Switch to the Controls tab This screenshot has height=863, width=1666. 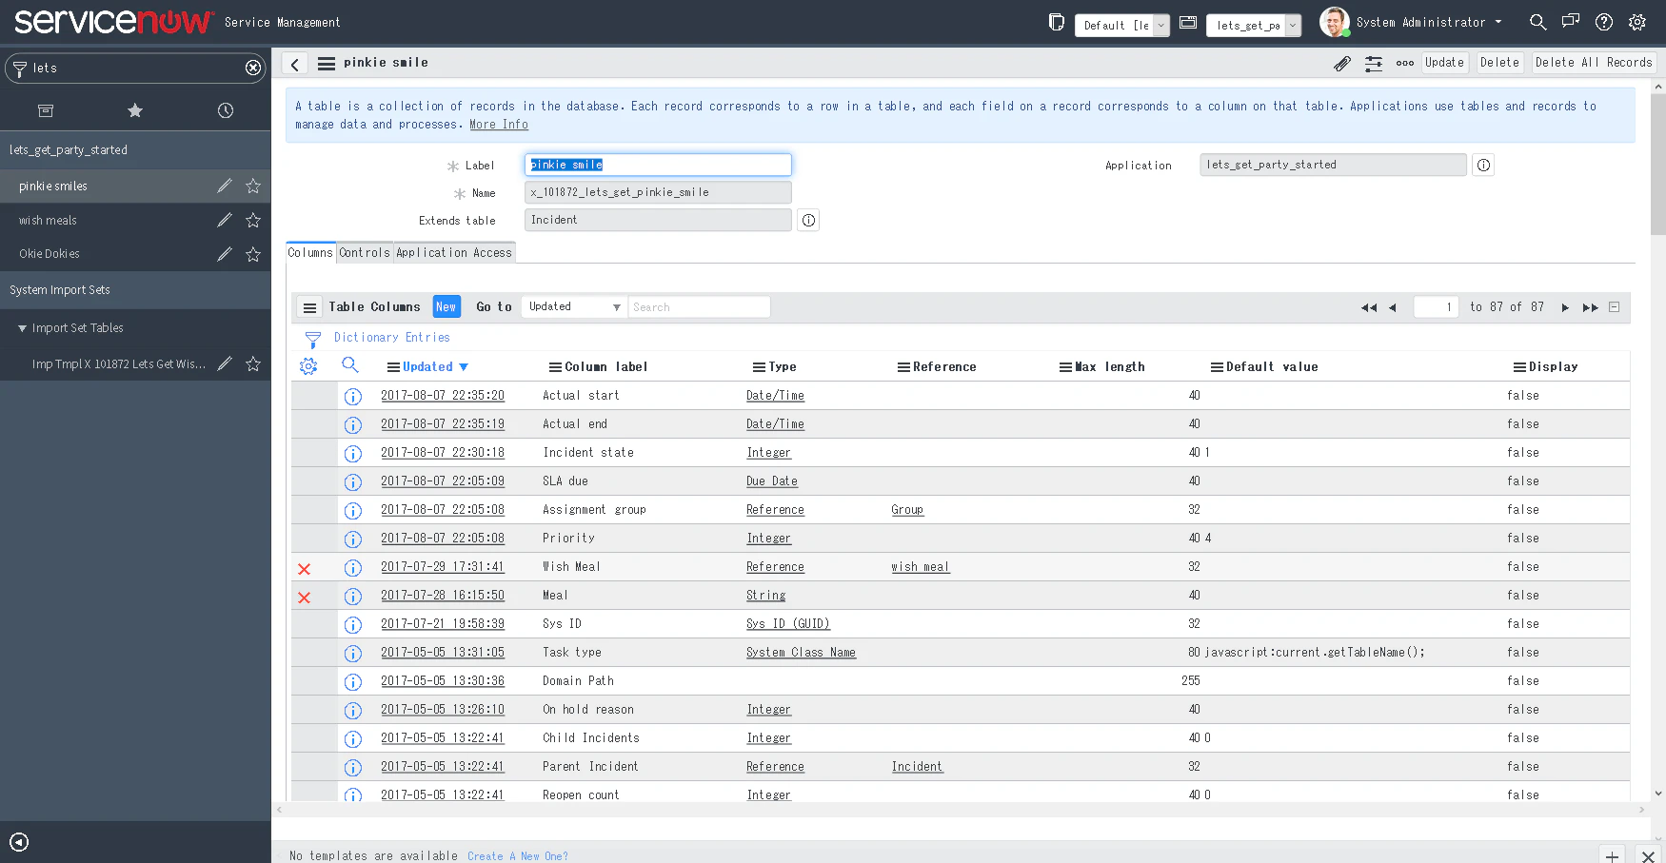tap(365, 253)
